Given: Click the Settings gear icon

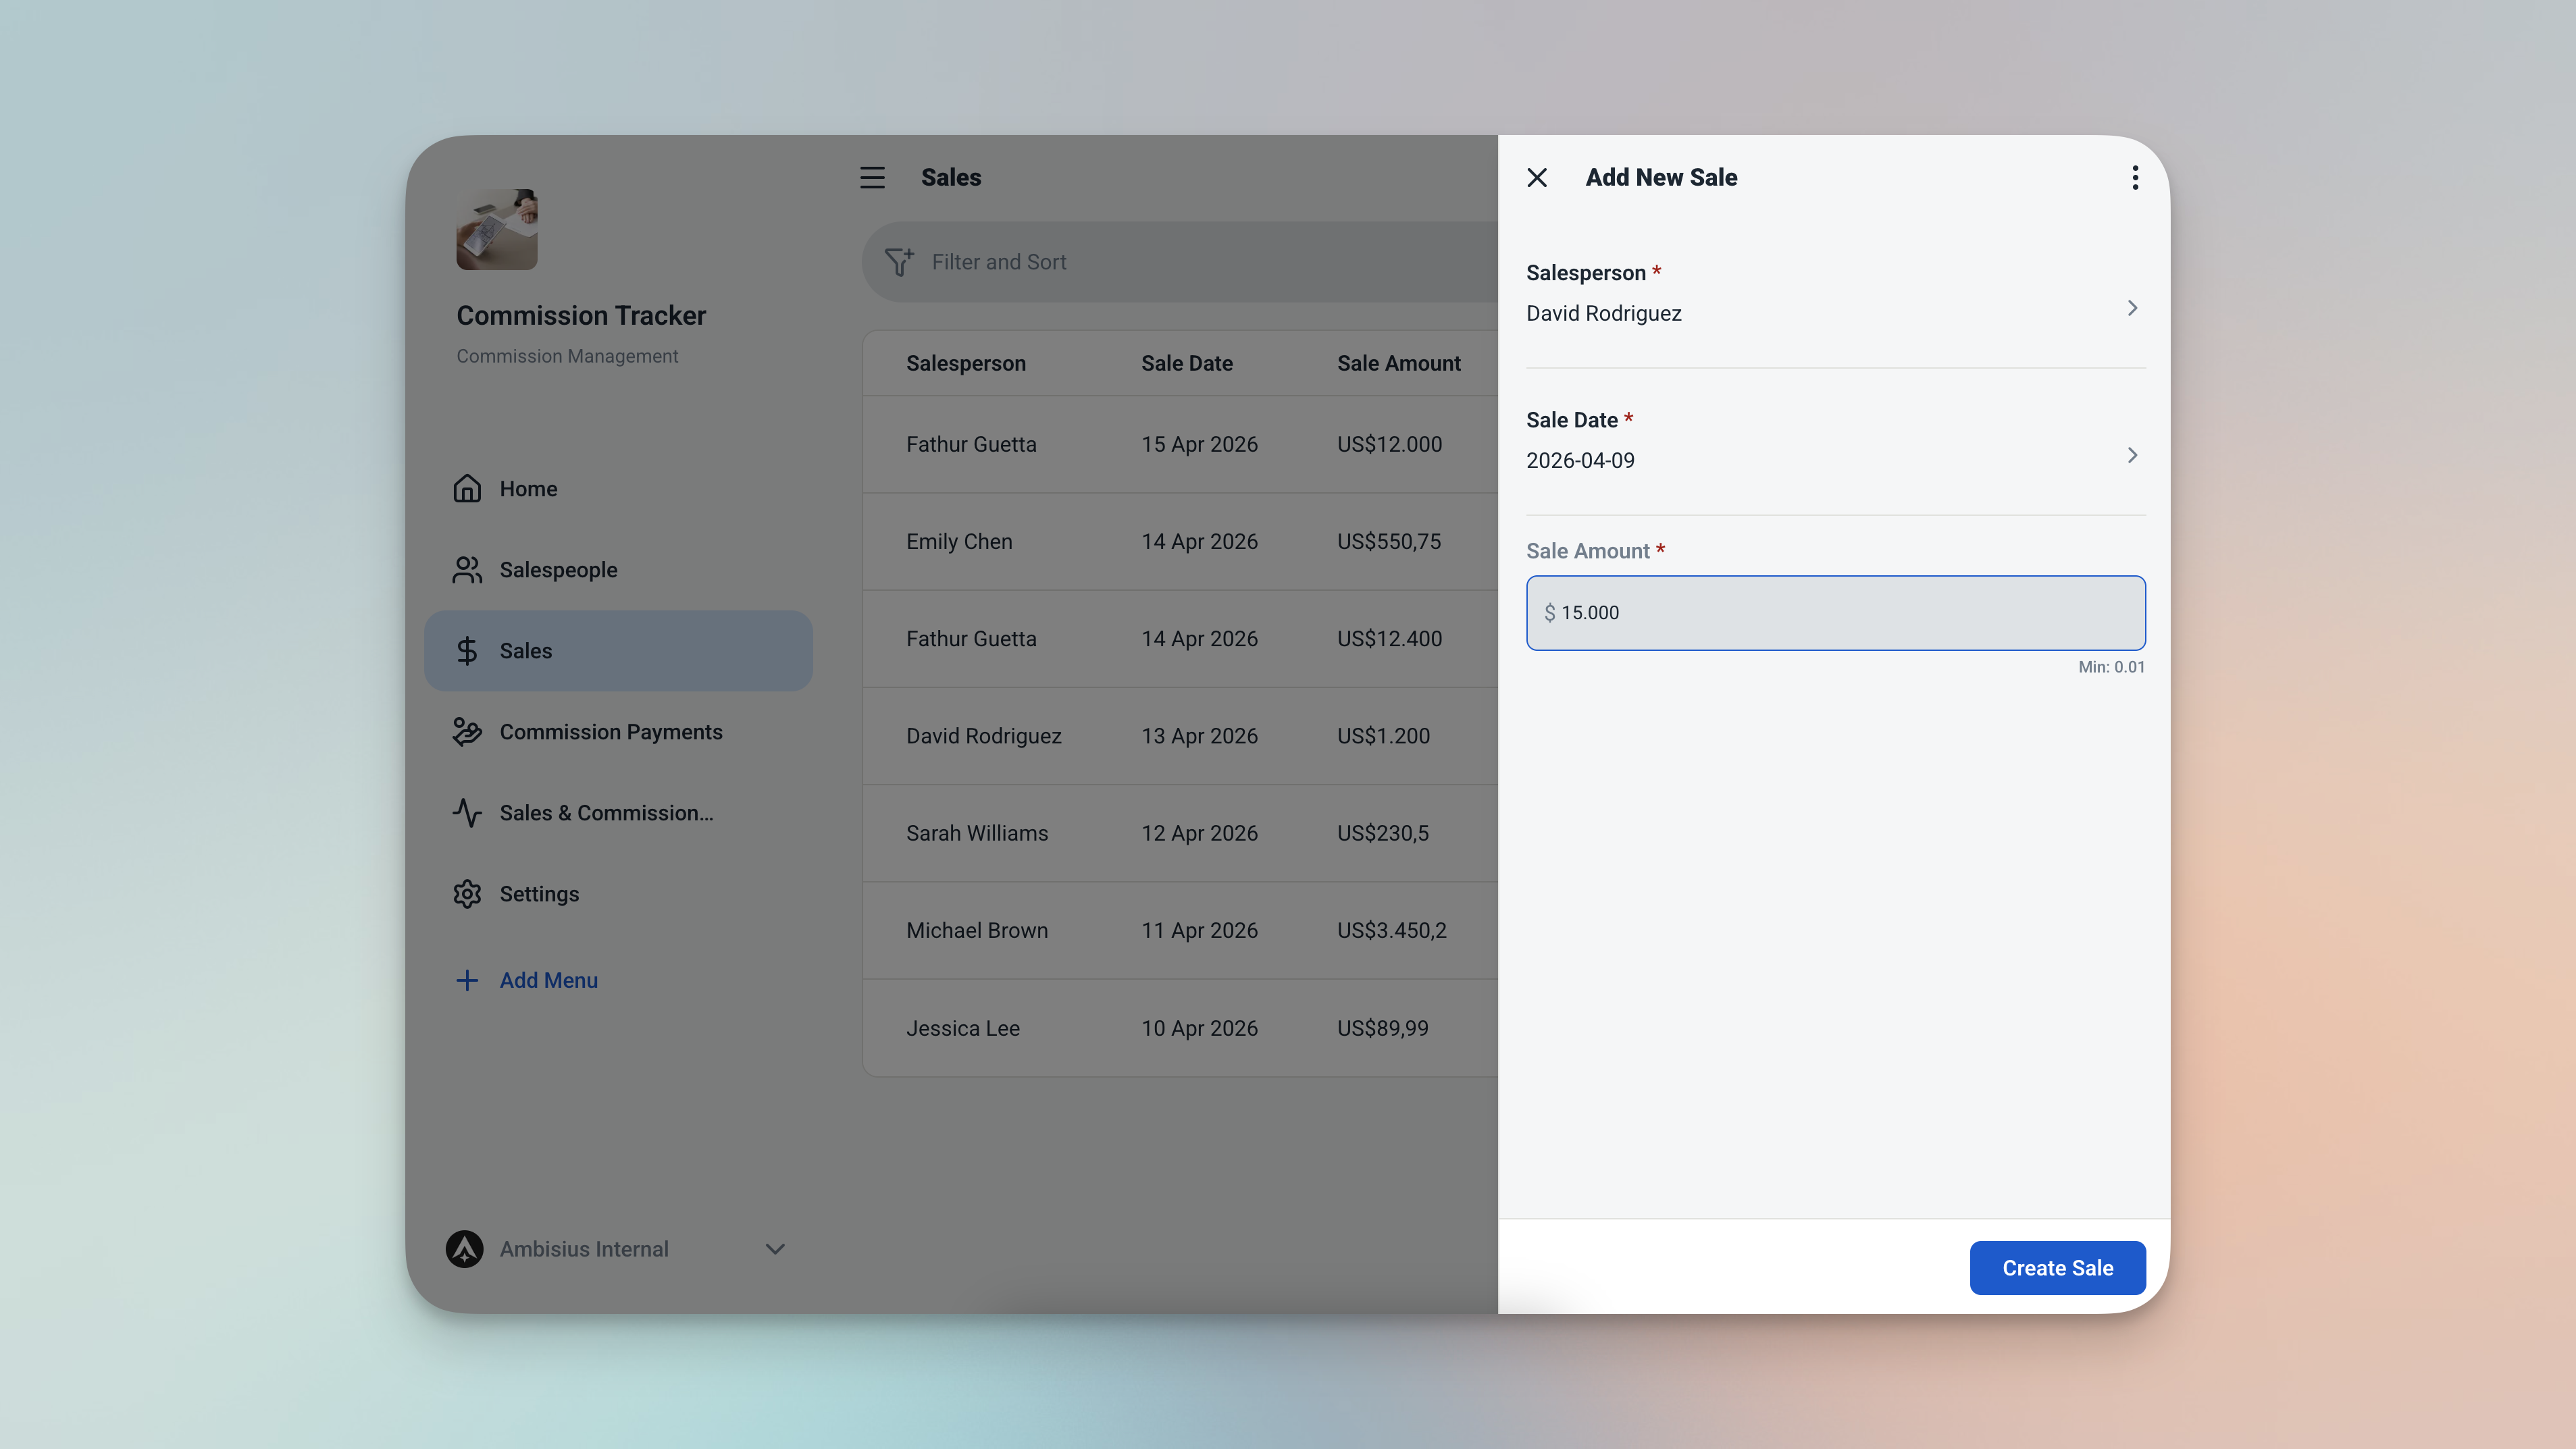Looking at the screenshot, I should (x=467, y=894).
